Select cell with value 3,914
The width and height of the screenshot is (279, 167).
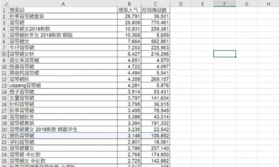[129, 92]
